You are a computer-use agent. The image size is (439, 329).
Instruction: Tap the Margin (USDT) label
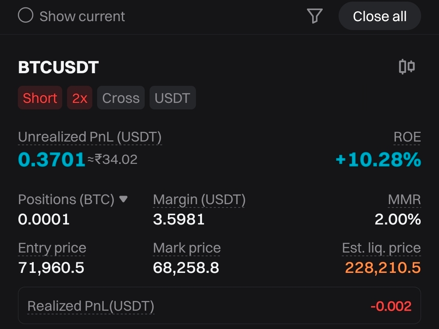199,200
